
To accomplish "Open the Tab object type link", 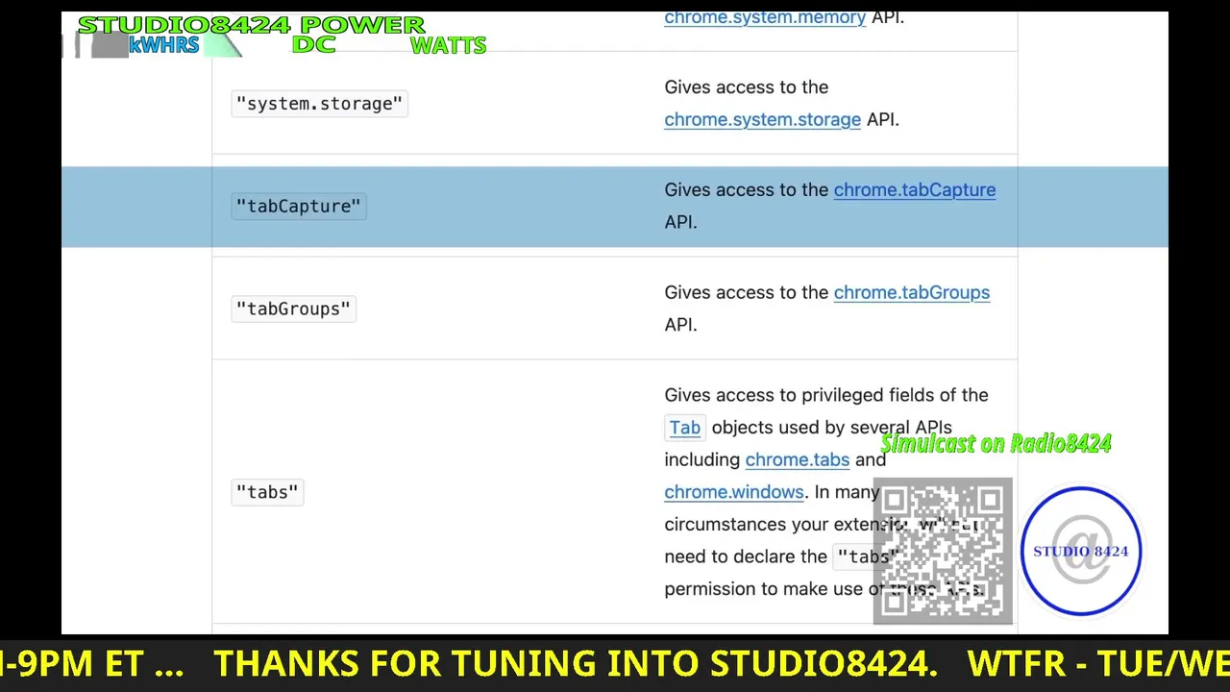I will (x=685, y=428).
